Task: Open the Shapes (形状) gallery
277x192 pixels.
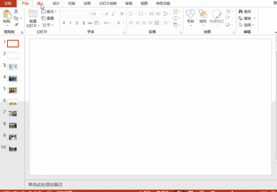Action: pos(190,14)
